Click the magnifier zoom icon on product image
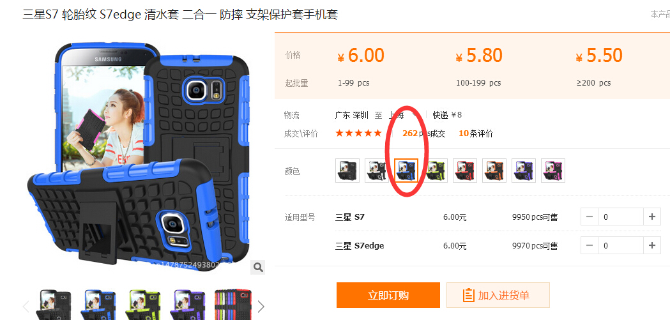The image size is (670, 320). 257,268
